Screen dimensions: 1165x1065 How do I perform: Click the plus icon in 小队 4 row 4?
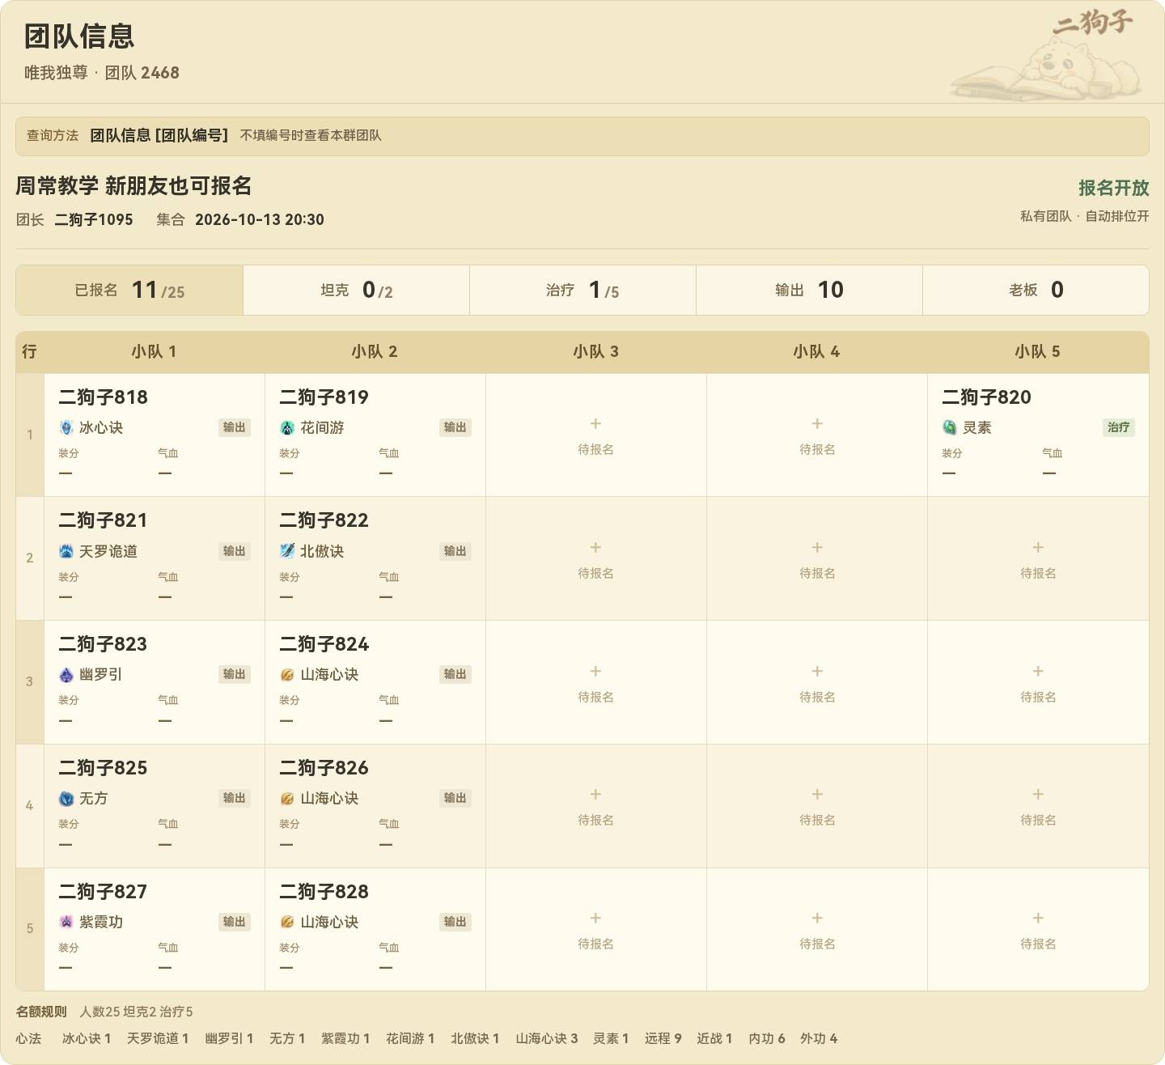[817, 794]
